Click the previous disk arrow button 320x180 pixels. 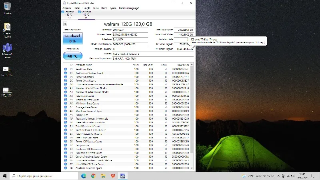click(65, 24)
